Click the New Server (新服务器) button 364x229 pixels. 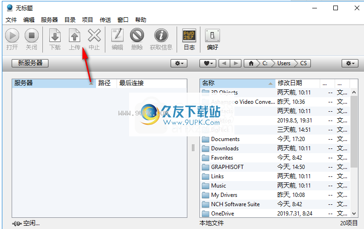point(30,63)
